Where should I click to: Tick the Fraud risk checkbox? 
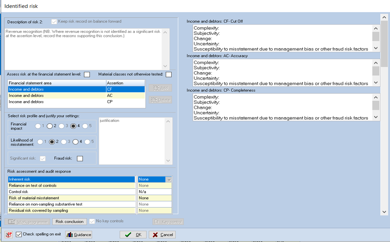[80, 159]
